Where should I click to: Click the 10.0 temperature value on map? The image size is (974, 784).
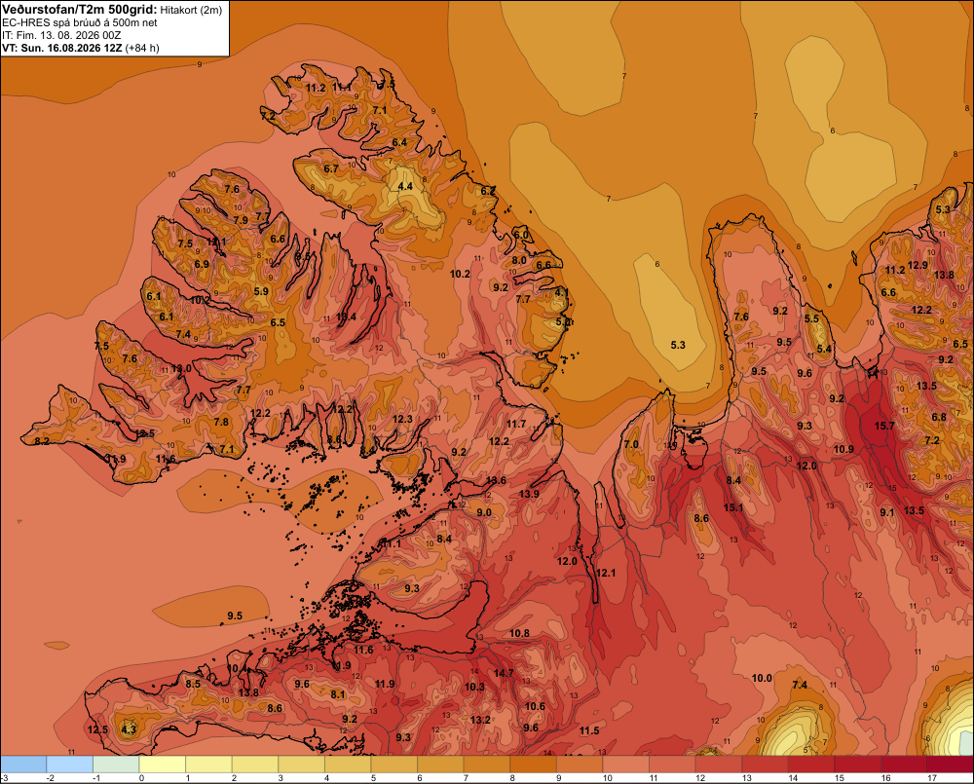point(762,678)
